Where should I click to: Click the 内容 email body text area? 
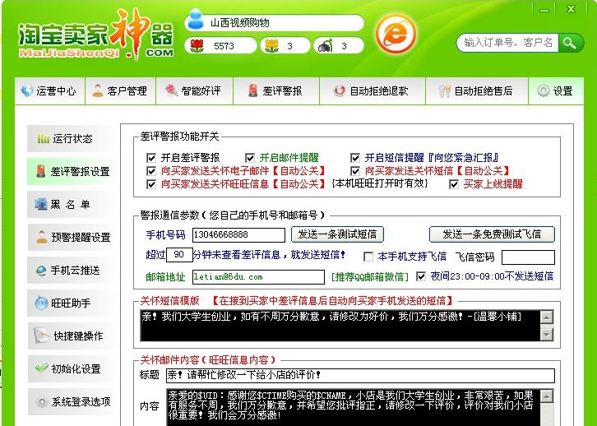coord(353,407)
